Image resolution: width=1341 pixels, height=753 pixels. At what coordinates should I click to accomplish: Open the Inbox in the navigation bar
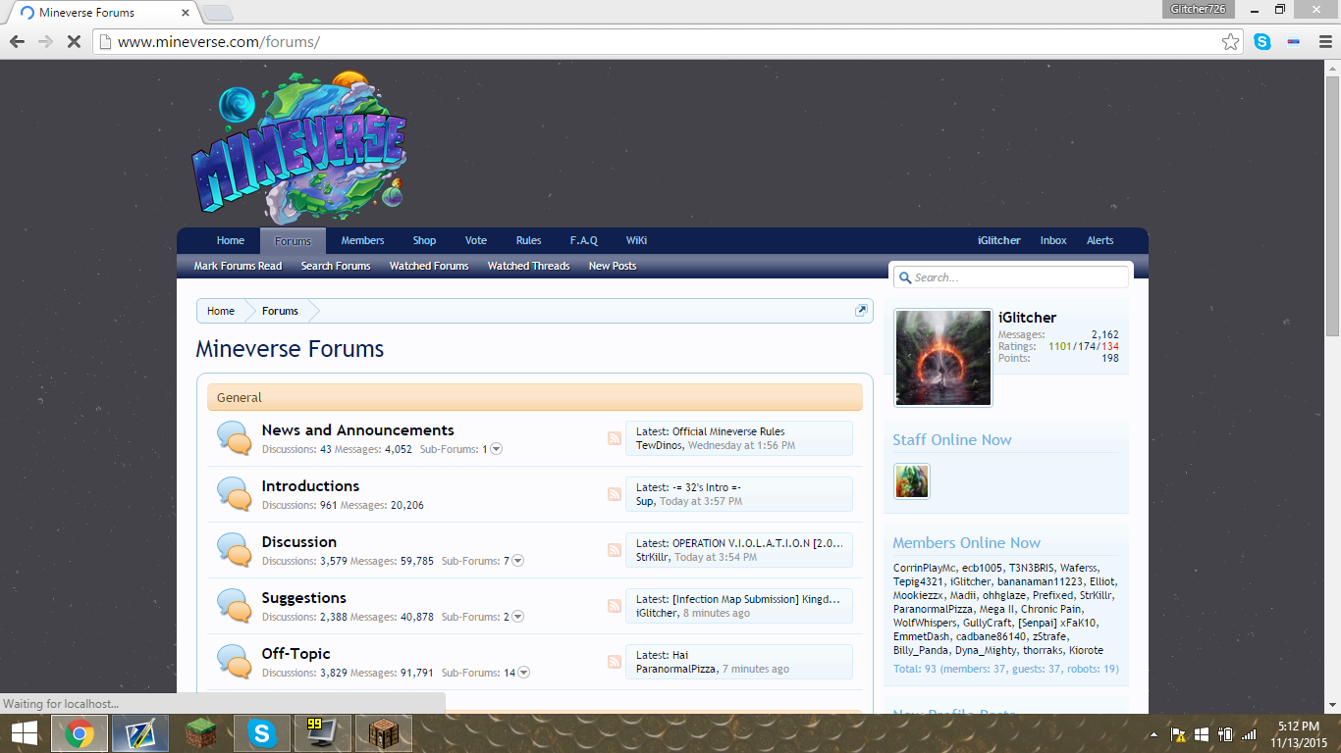click(x=1053, y=240)
